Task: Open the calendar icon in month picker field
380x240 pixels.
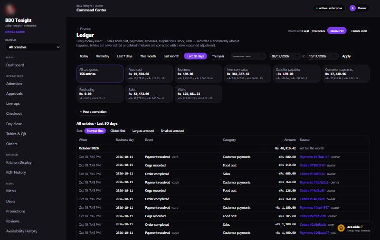Action: point(262,56)
